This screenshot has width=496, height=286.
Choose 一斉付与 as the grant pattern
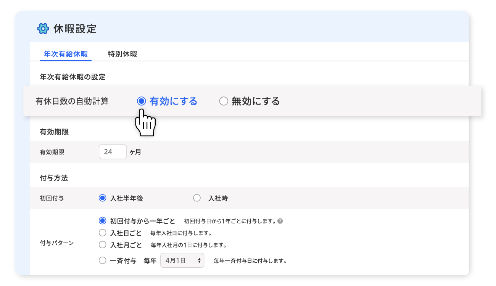pos(102,260)
